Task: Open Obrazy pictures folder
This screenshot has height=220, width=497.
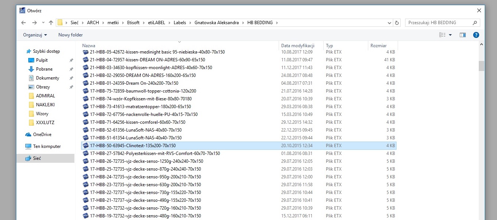Action: tap(43, 87)
